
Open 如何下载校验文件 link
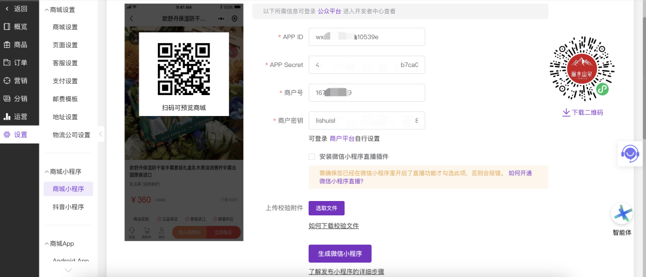(334, 226)
